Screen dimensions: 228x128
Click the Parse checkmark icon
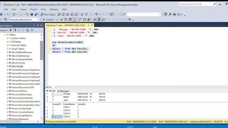(x=62, y=20)
